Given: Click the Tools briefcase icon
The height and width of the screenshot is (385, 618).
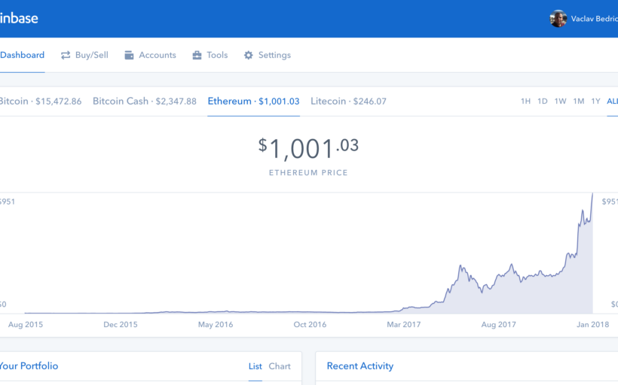Looking at the screenshot, I should (x=197, y=55).
